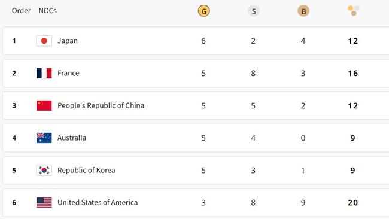The width and height of the screenshot is (389, 219).
Task: Click the Republic of Korea flag
Action: [44, 170]
